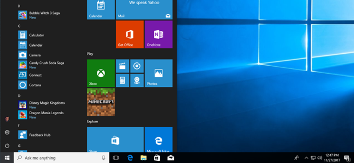Click the letter B section header
Viewport: 354px width, 163px height.
pyautogui.click(x=19, y=6)
